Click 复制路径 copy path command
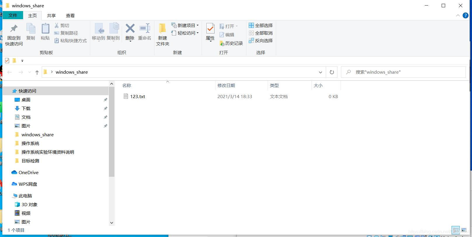Viewport: 472px width, 237px height. [66, 33]
